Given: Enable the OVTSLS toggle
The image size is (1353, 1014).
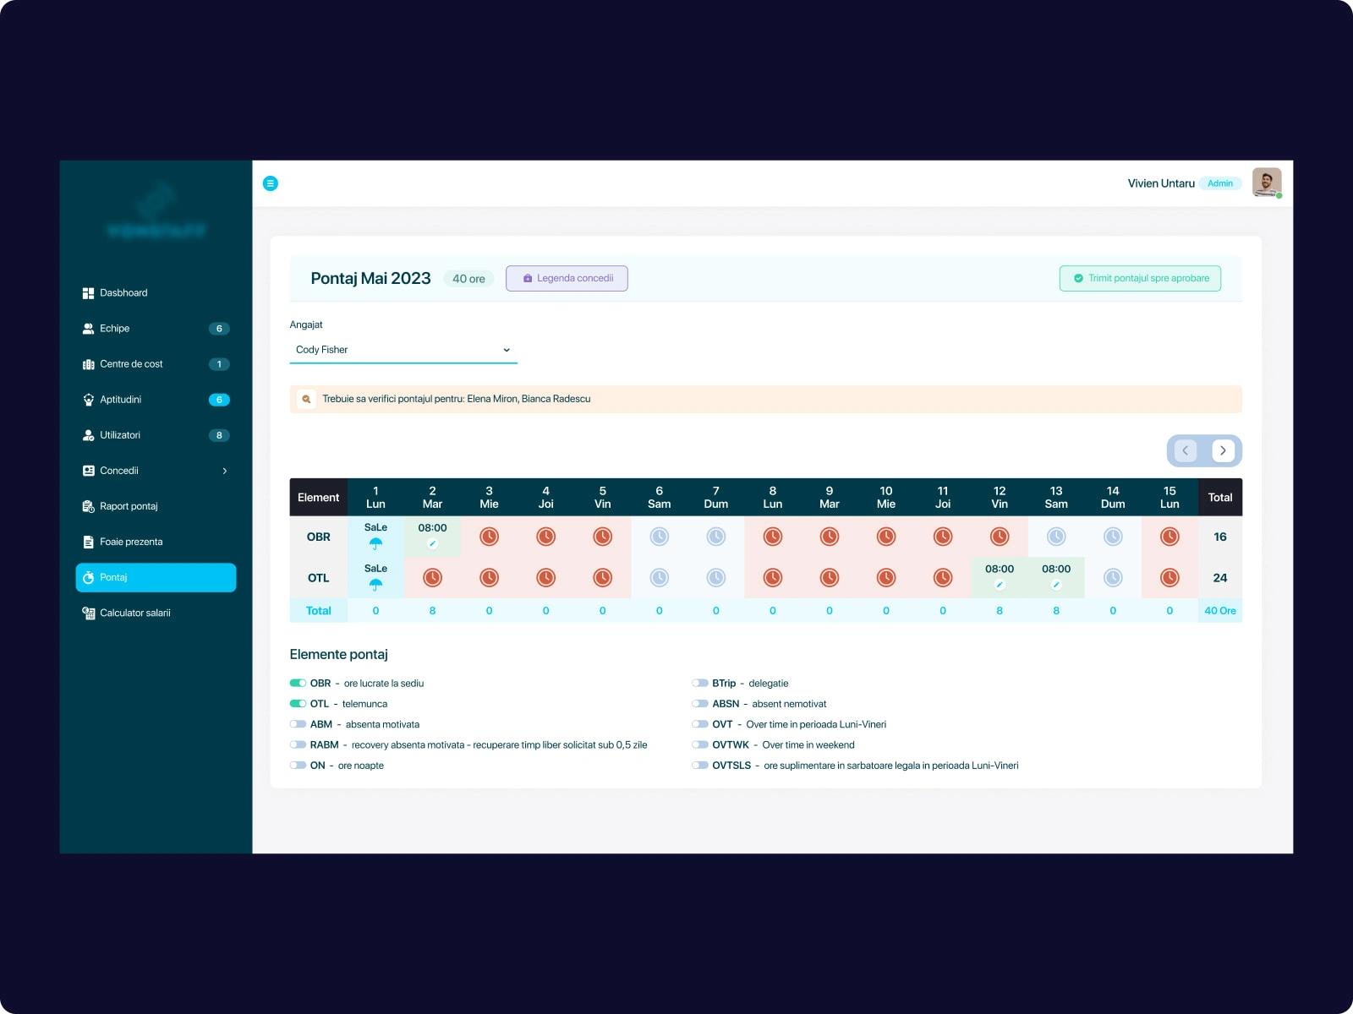Looking at the screenshot, I should point(700,766).
